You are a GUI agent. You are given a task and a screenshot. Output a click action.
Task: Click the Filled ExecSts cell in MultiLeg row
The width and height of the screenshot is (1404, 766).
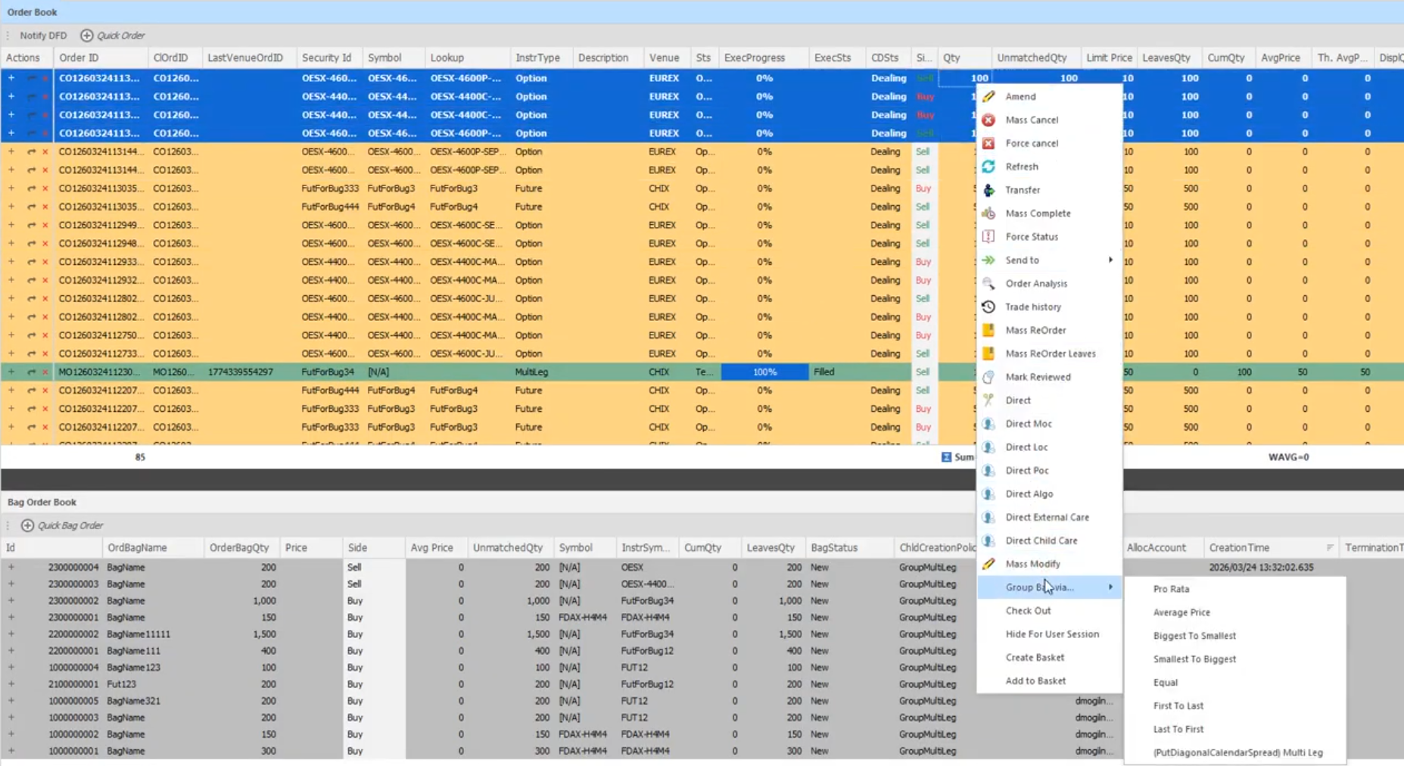pyautogui.click(x=836, y=372)
